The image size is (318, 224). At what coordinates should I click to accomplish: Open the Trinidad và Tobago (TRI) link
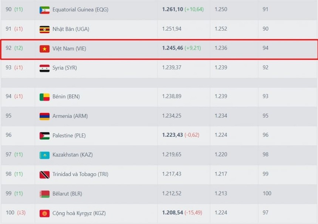coord(80,174)
